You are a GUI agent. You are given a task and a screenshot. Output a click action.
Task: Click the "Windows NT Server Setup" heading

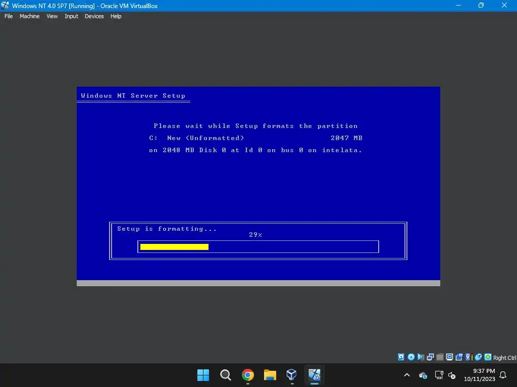(x=133, y=95)
